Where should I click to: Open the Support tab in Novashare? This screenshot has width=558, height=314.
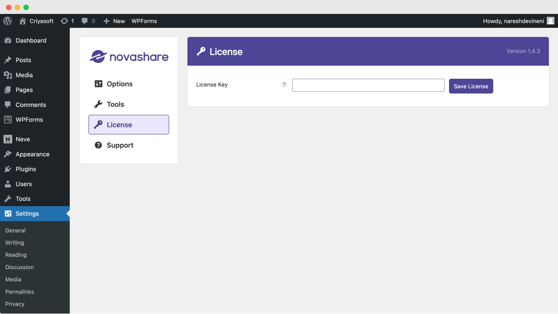point(129,145)
